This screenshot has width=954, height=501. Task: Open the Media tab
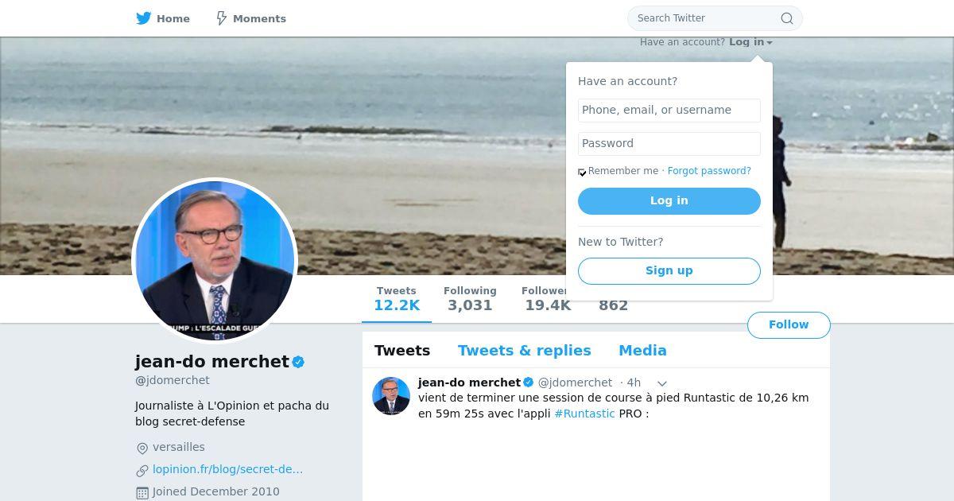point(642,351)
